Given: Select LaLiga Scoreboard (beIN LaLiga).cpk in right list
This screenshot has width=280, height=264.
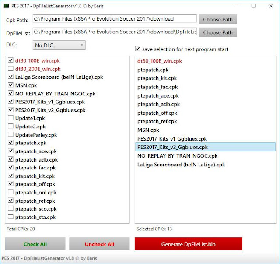Looking at the screenshot, I should tap(205, 165).
